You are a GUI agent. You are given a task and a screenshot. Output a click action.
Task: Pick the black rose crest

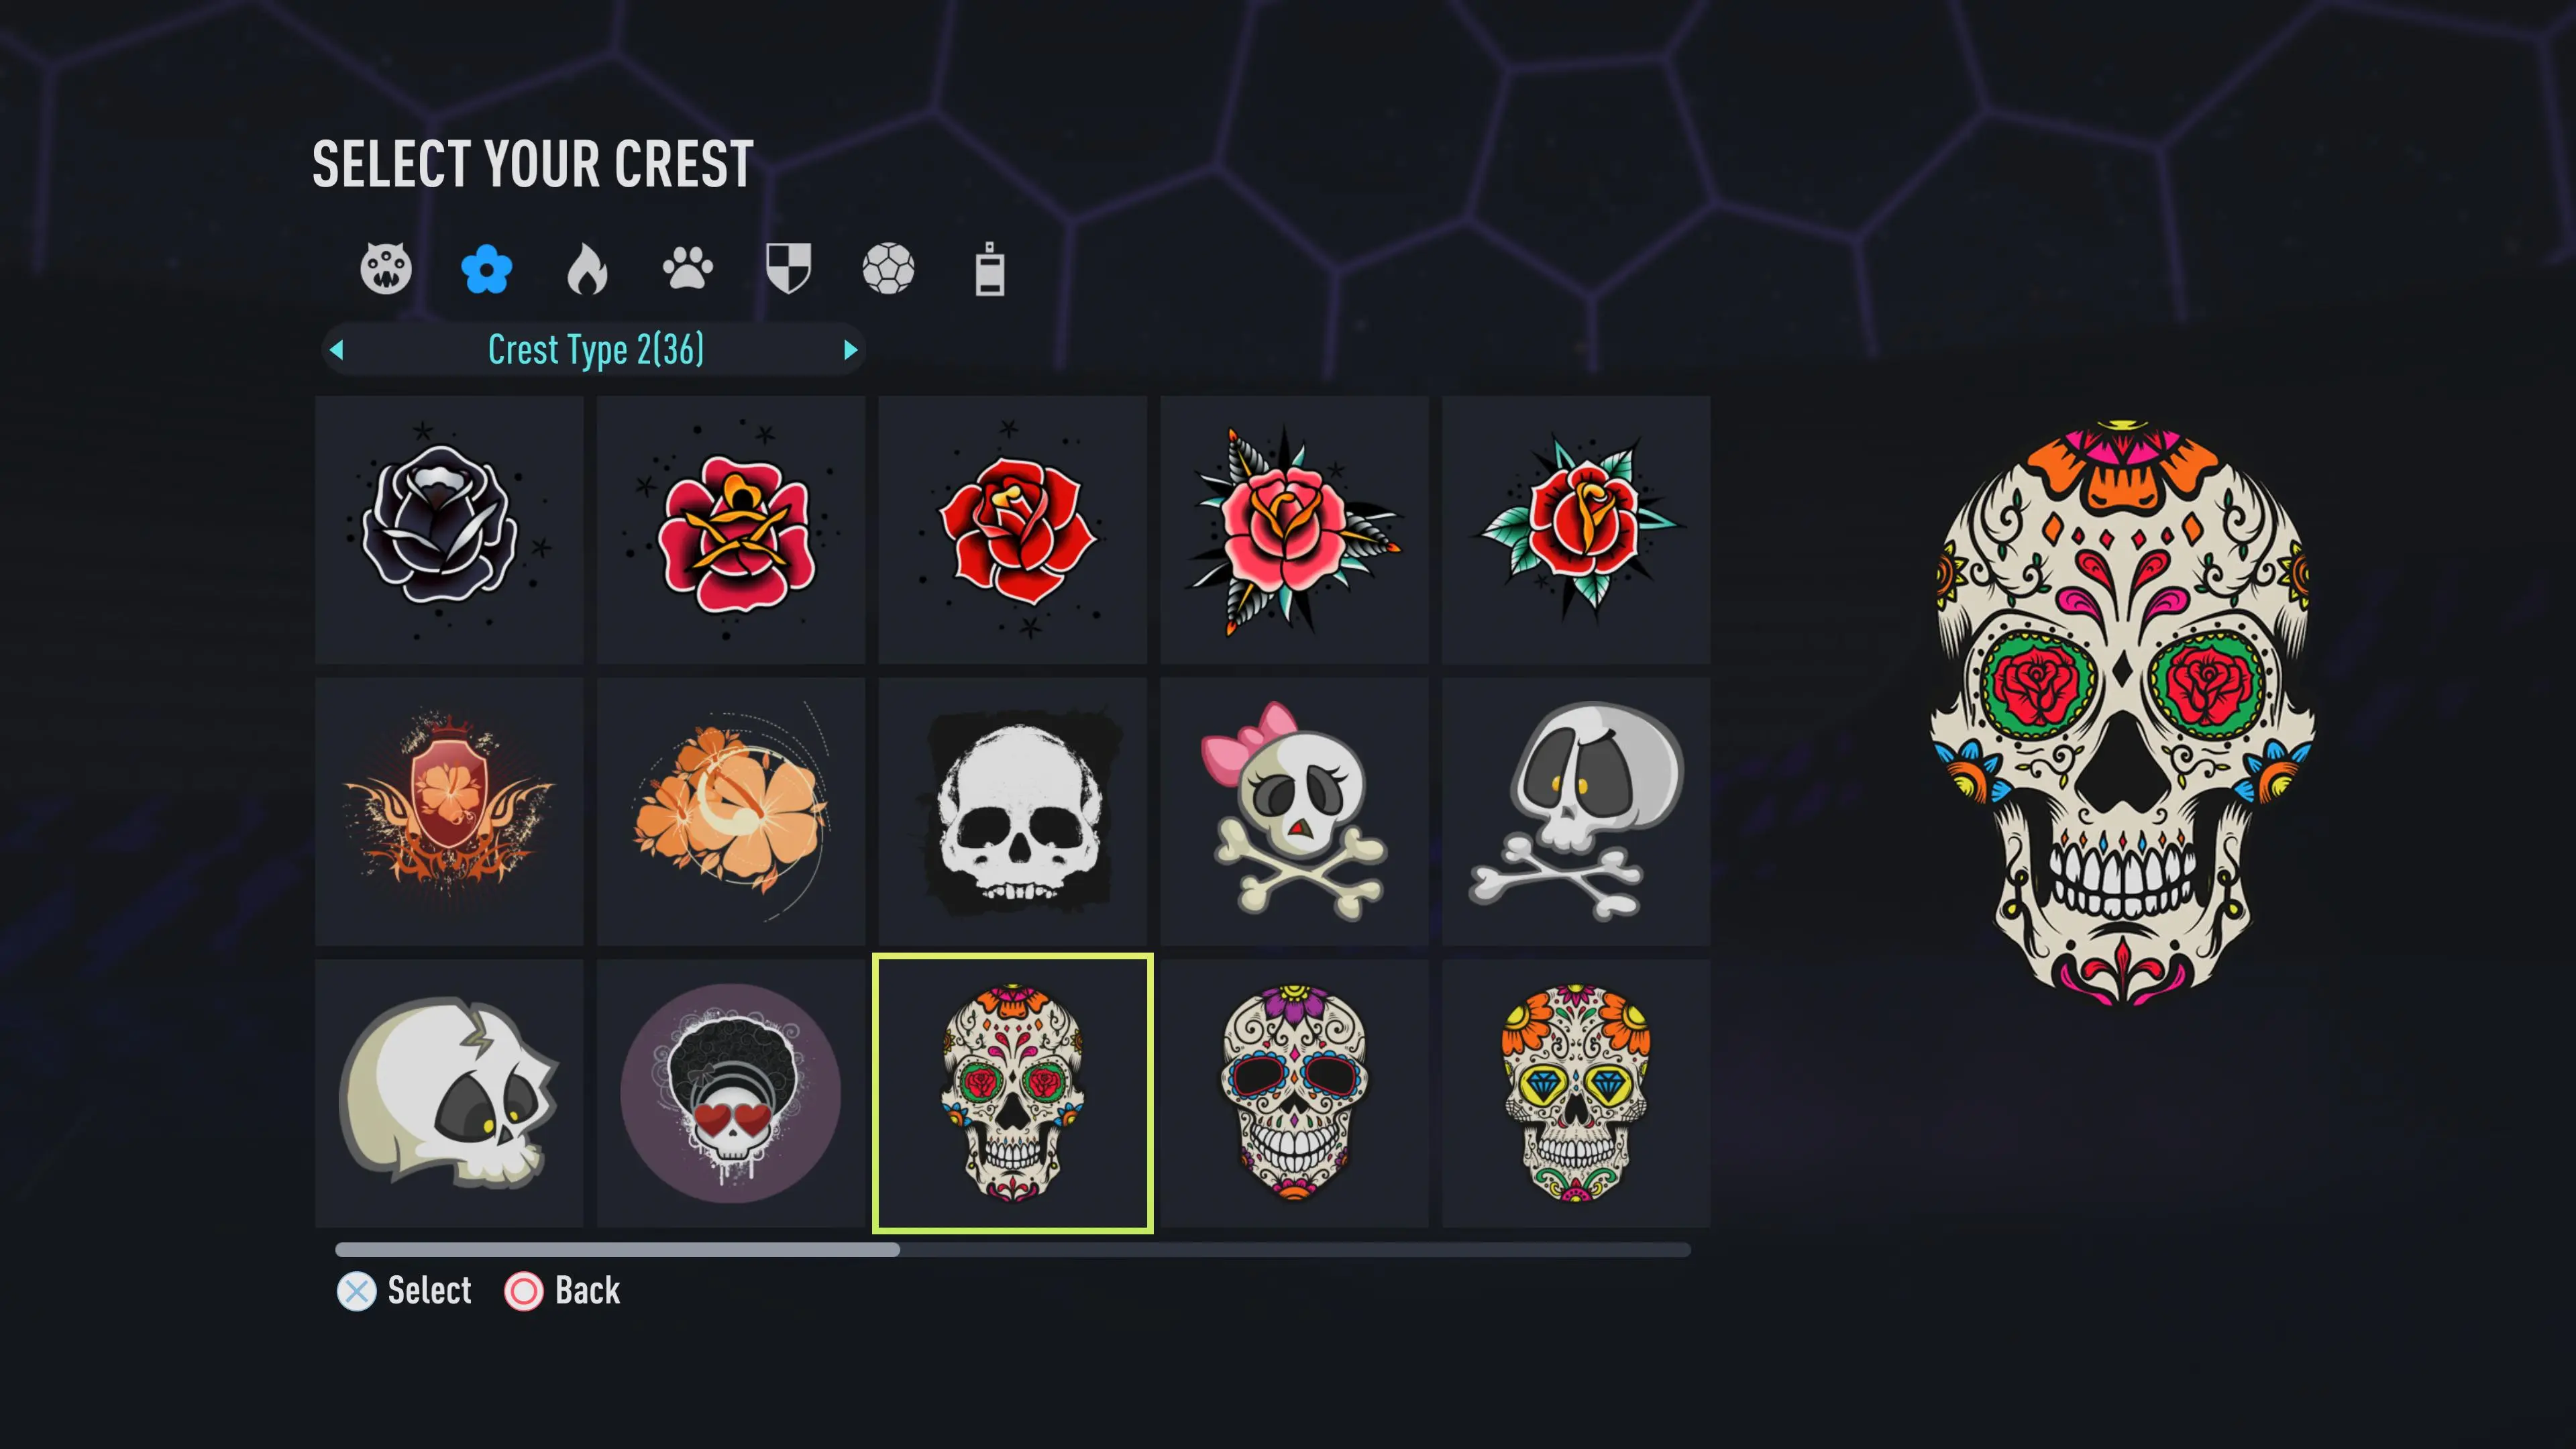449,530
